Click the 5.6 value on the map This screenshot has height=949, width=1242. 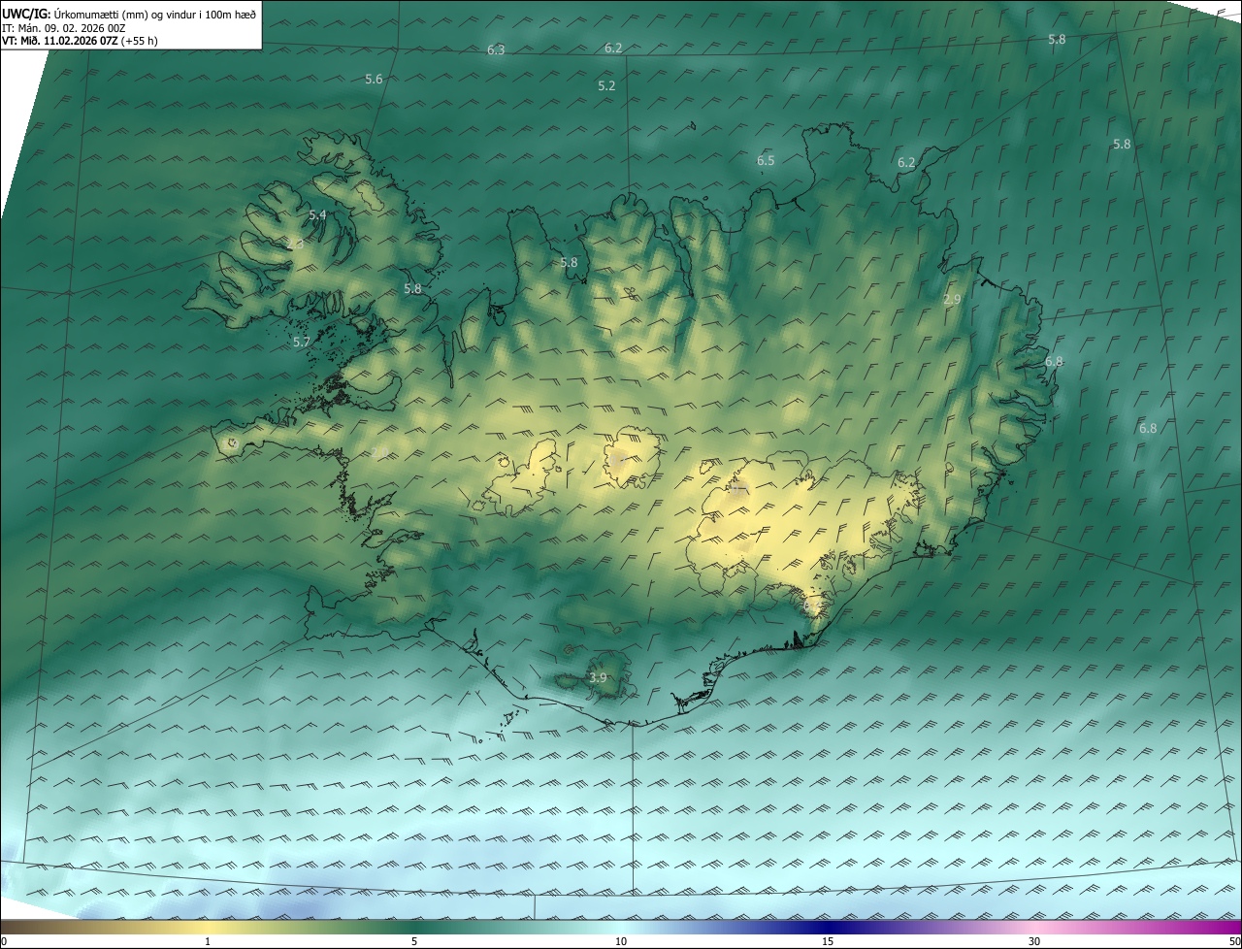coord(374,79)
